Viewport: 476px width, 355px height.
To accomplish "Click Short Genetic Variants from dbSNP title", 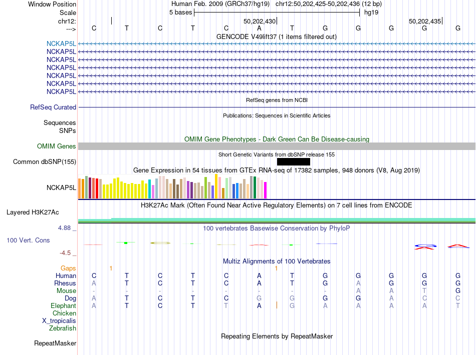I will tap(277, 154).
